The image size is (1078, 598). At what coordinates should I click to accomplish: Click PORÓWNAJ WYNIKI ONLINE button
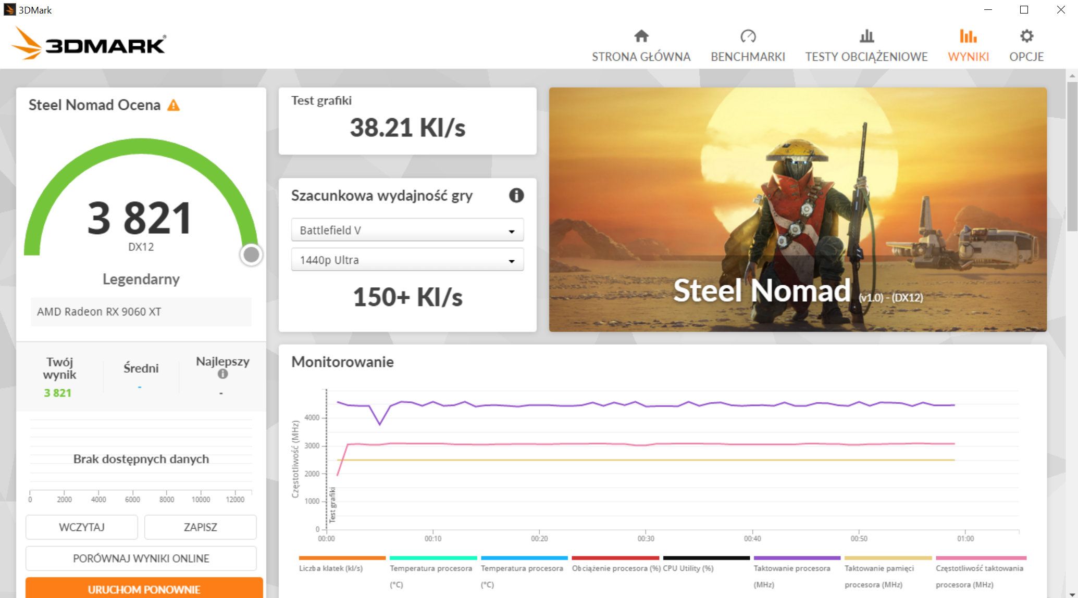141,558
